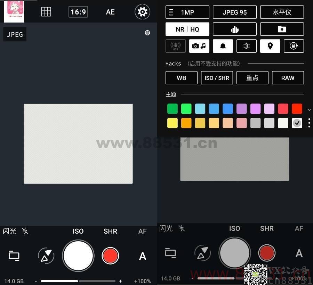Image resolution: width=313 pixels, height=285 pixels.
Task: Tap the AE exposure mode
Action: pyautogui.click(x=110, y=12)
